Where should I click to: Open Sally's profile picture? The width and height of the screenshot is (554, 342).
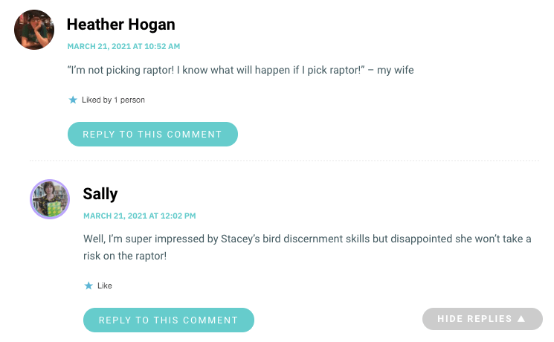(x=50, y=199)
